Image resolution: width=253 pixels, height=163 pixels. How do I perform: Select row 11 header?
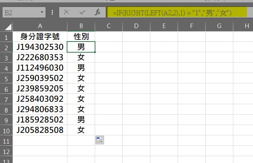point(6,141)
